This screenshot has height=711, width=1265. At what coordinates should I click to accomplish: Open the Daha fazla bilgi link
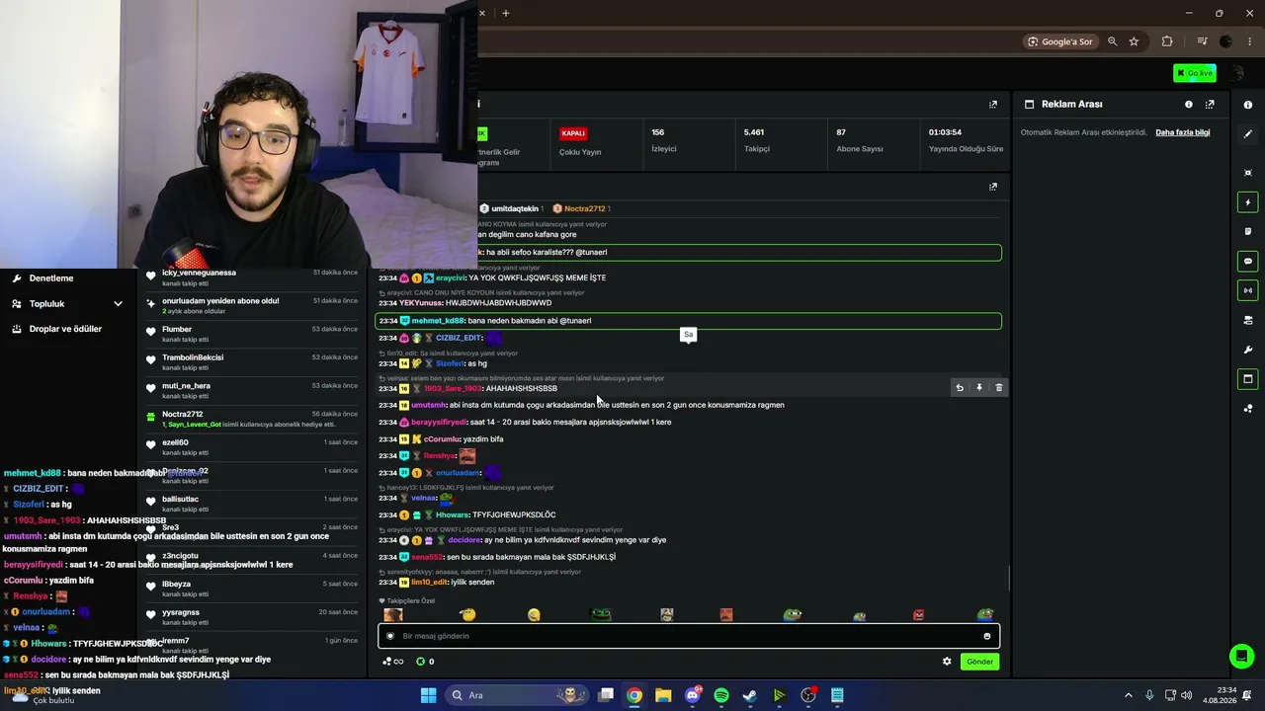pos(1183,132)
